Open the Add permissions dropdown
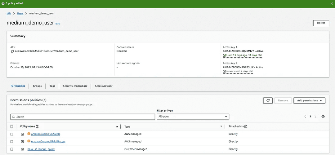 pyautogui.click(x=309, y=100)
